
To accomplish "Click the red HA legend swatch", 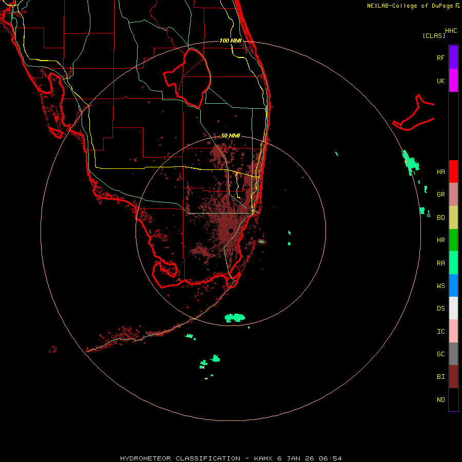I will [x=453, y=171].
